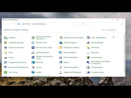Open Programs and Features link
131x98 pixels.
17,62
